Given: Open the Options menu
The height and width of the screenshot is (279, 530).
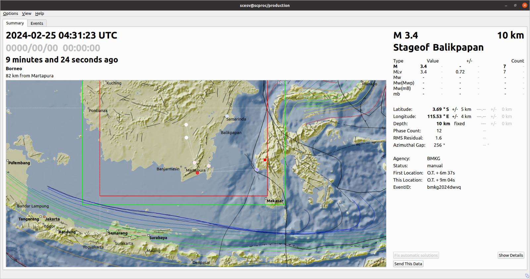Looking at the screenshot, I should (11, 14).
